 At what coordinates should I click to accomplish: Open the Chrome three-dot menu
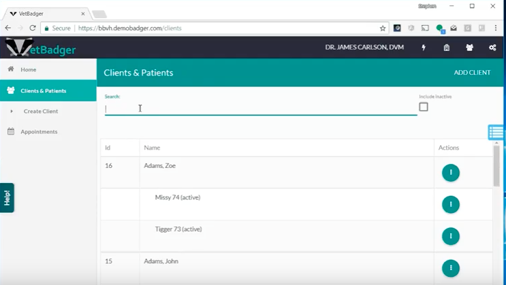[x=496, y=29]
